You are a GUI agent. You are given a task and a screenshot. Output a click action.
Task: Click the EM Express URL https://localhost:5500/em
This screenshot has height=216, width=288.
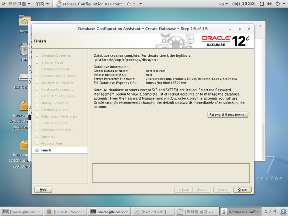pos(166,83)
